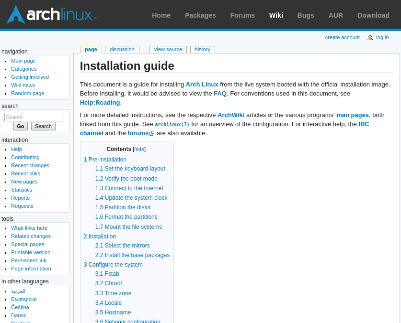This screenshot has height=323, width=401.
Task: Open Getting involved link
Action: pyautogui.click(x=30, y=77)
